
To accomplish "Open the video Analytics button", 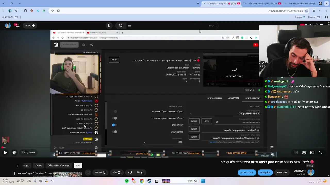I will pos(265,172).
